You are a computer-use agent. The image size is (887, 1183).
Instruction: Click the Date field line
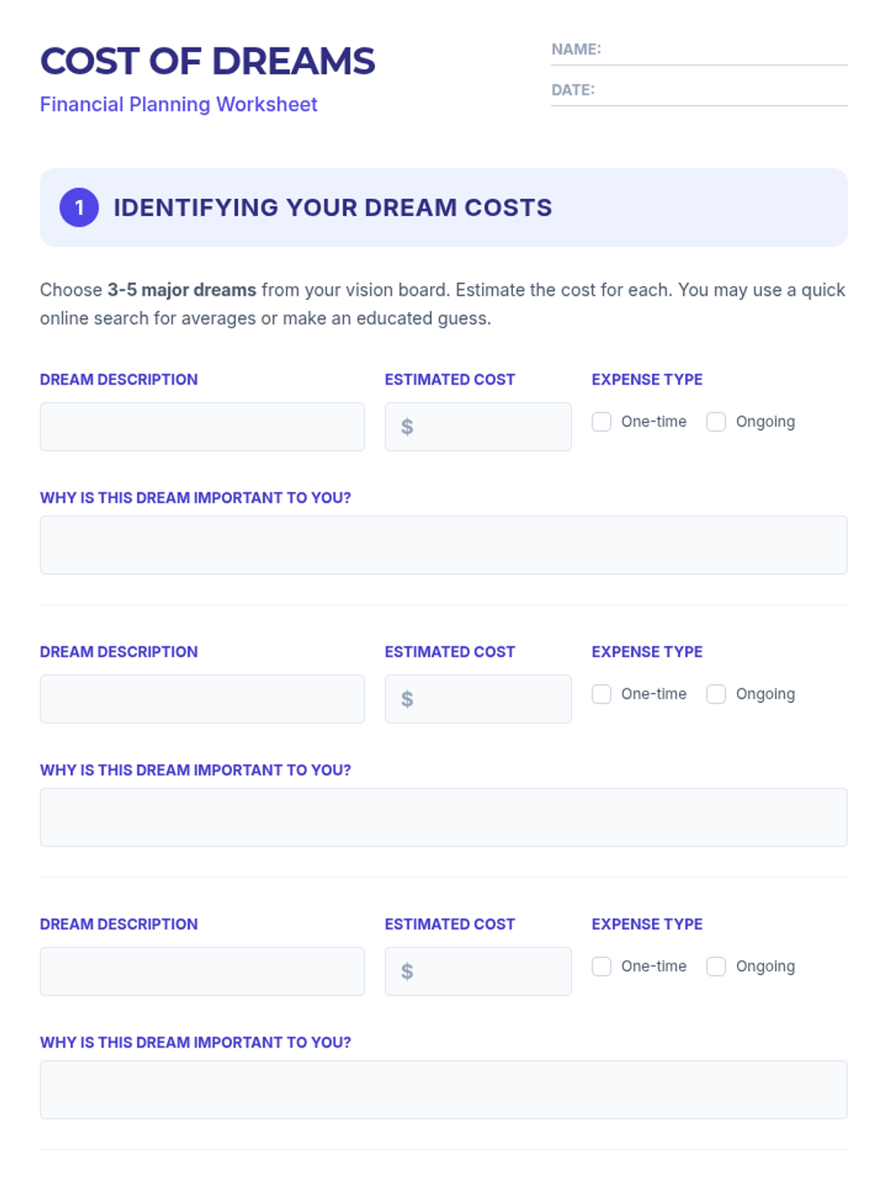tap(721, 91)
